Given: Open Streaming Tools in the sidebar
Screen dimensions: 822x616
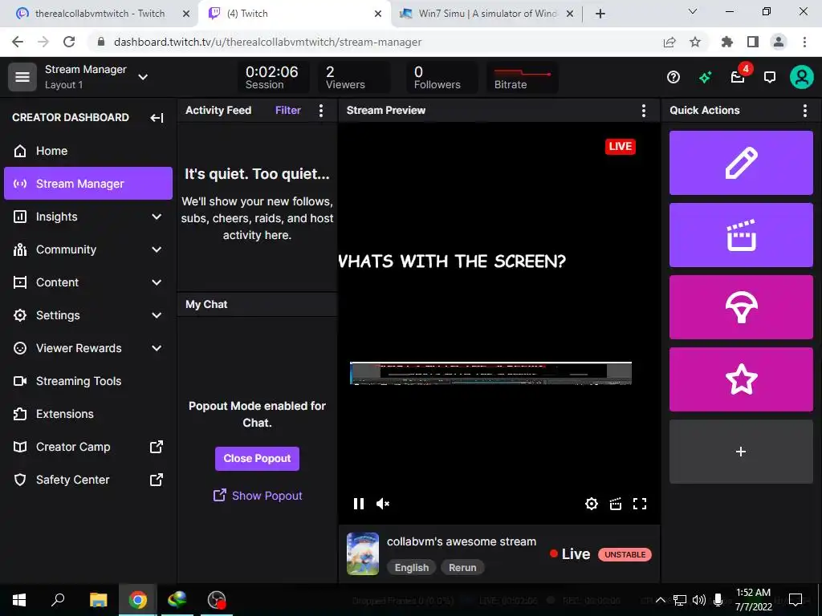Looking at the screenshot, I should click(88, 381).
